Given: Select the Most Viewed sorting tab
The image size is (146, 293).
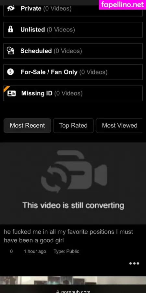Looking at the screenshot, I should pyautogui.click(x=119, y=125).
